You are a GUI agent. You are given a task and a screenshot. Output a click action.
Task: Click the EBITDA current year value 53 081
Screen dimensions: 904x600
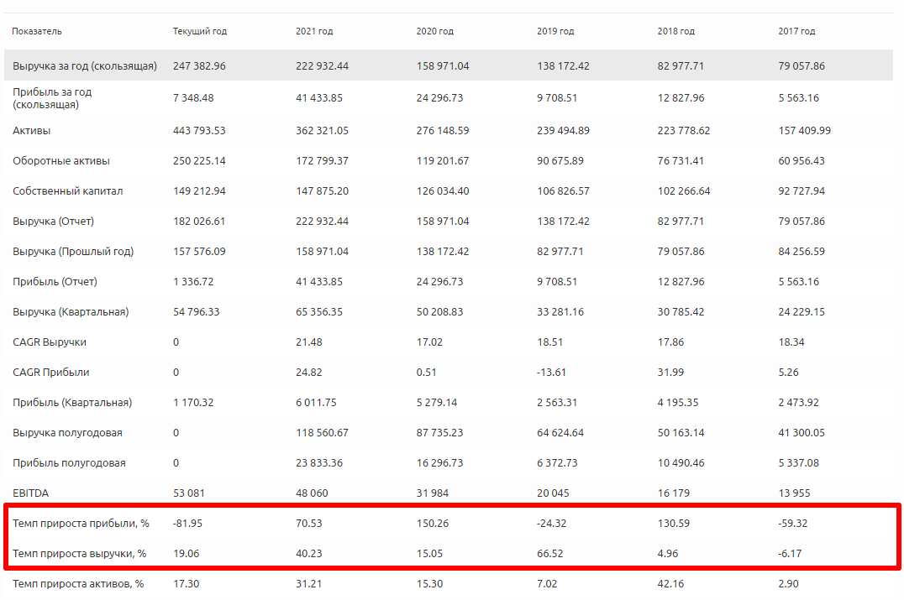[189, 493]
